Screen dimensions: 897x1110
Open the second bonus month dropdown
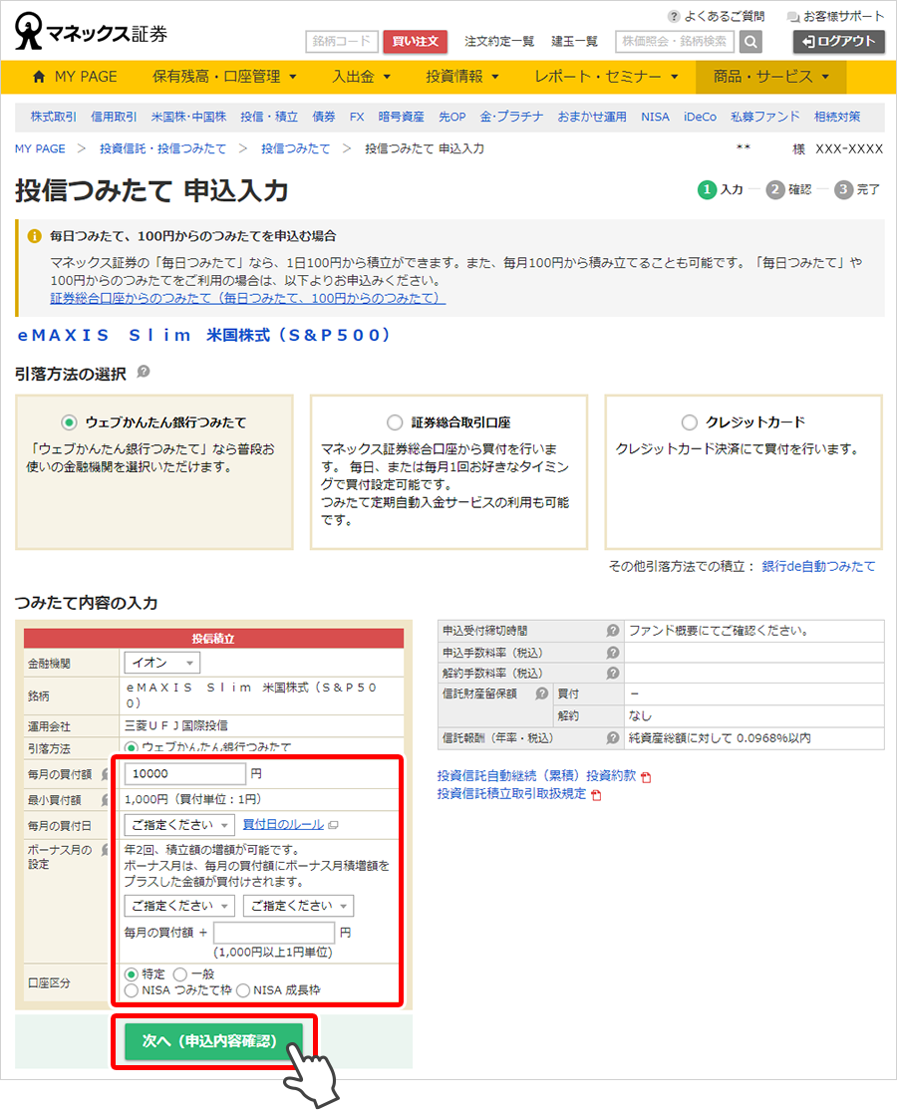(298, 906)
